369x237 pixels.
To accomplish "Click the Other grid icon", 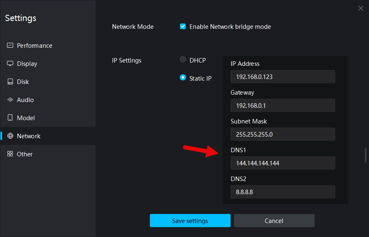I will 10,154.
